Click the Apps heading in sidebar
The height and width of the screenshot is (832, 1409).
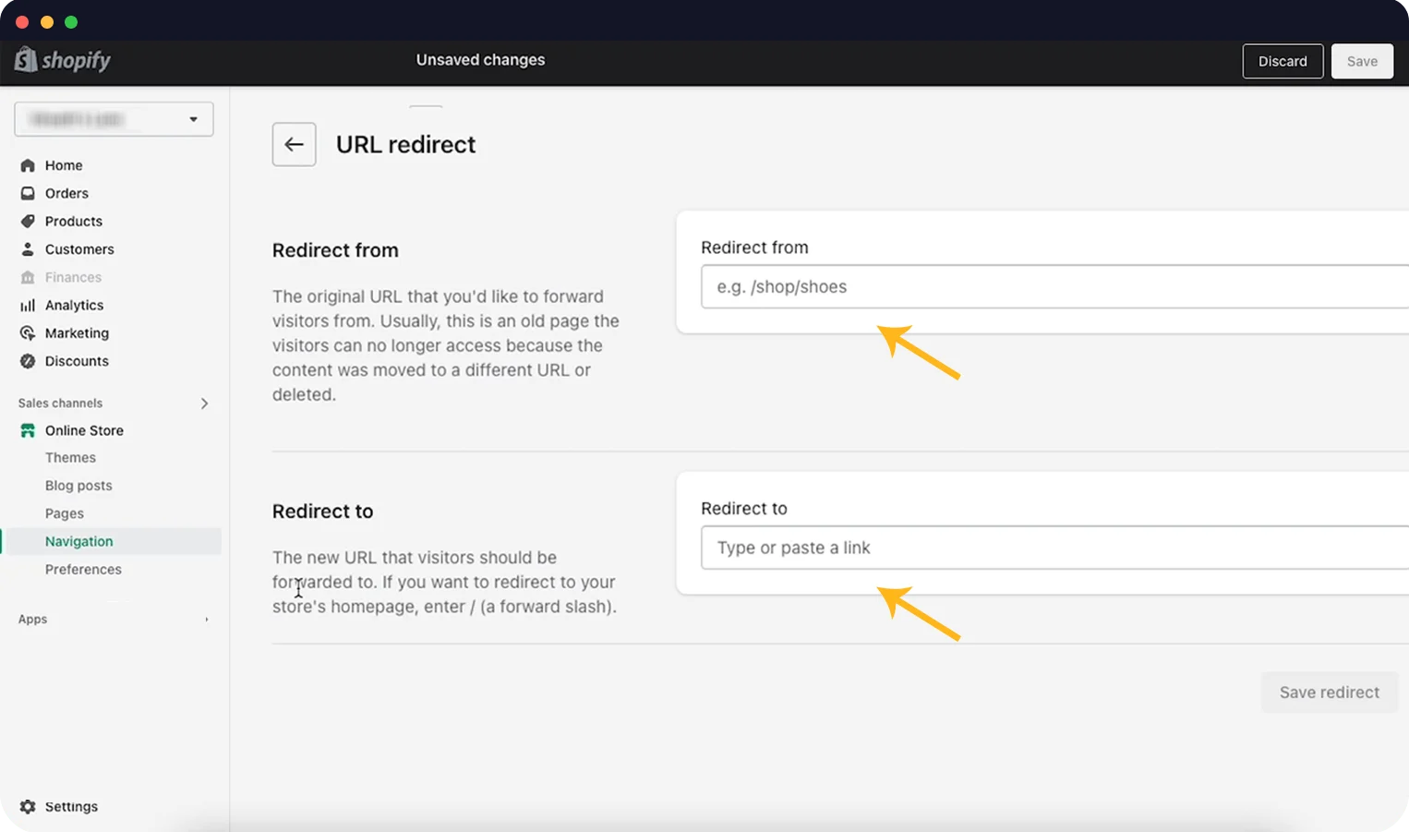(x=32, y=620)
